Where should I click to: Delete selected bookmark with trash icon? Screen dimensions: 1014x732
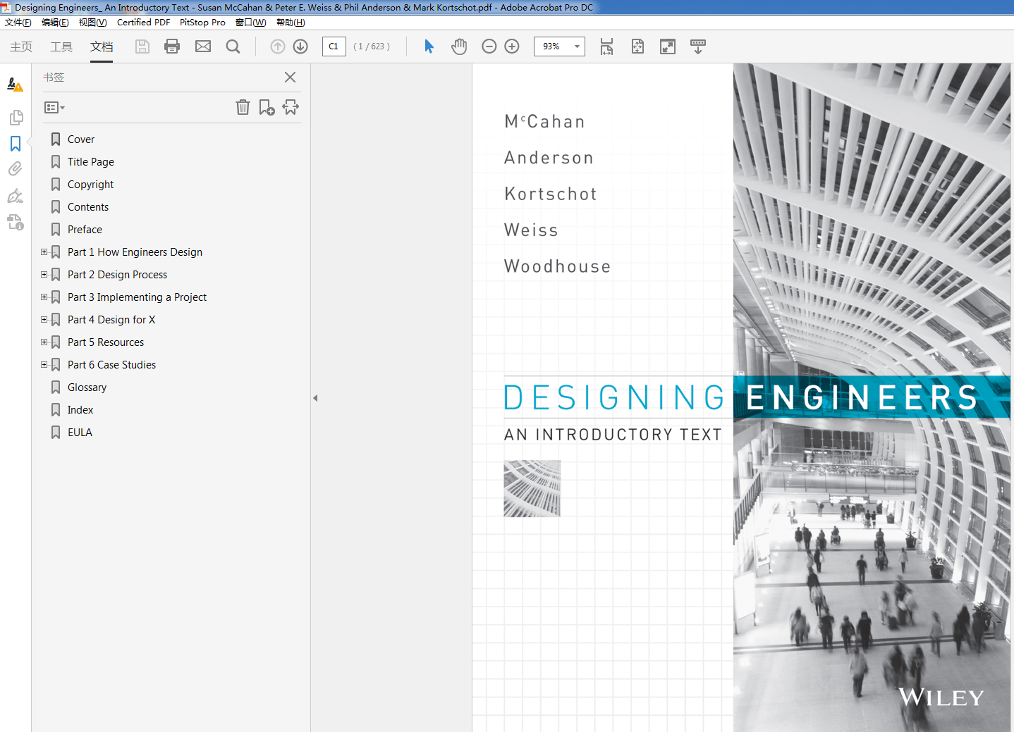pyautogui.click(x=243, y=107)
